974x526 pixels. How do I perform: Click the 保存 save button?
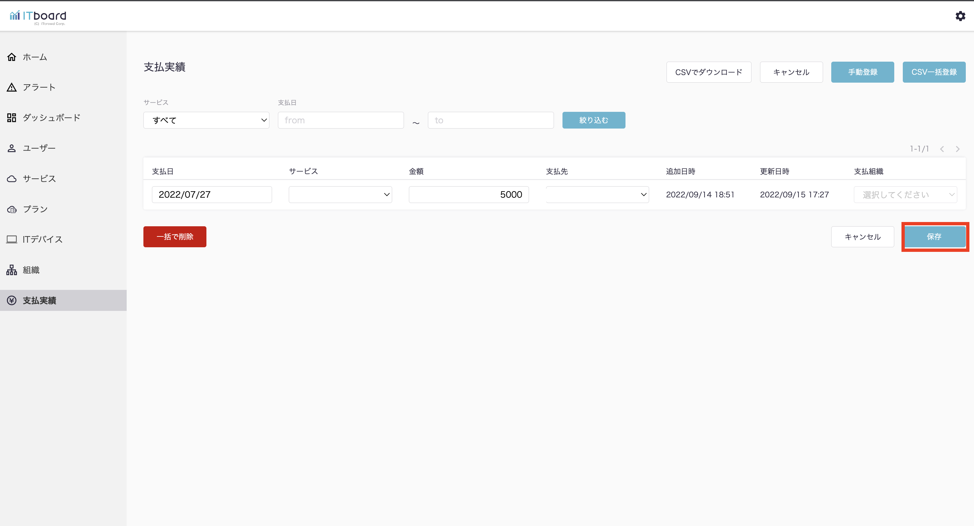click(934, 236)
